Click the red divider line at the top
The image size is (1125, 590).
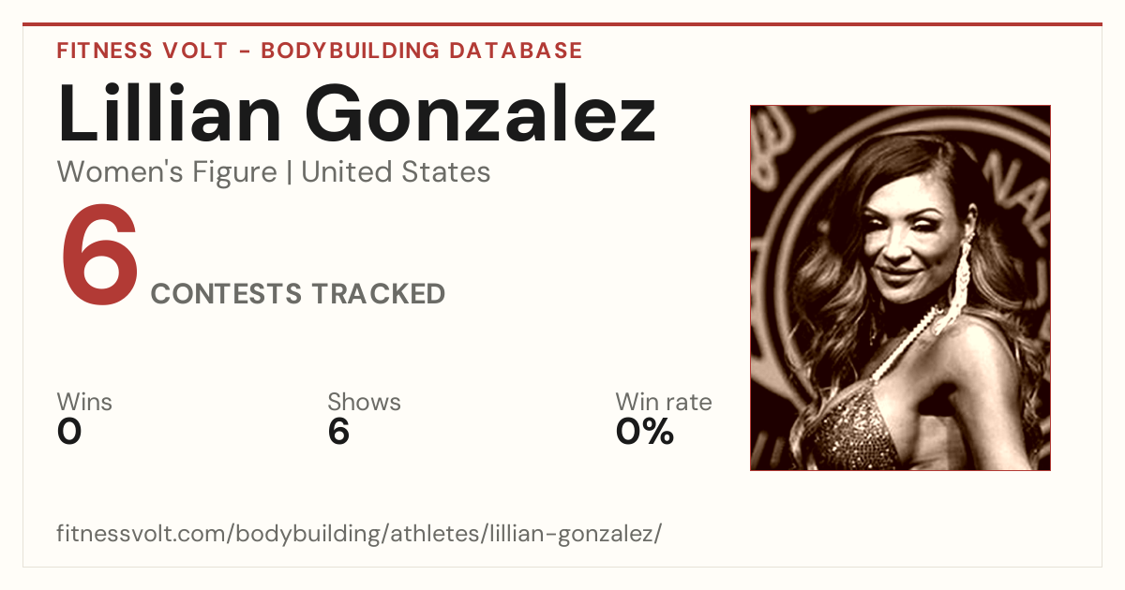[x=562, y=24]
